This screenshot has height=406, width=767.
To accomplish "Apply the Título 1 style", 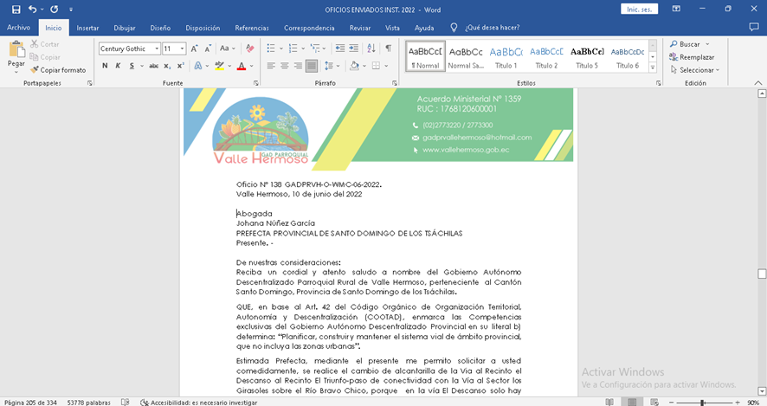I will (506, 56).
